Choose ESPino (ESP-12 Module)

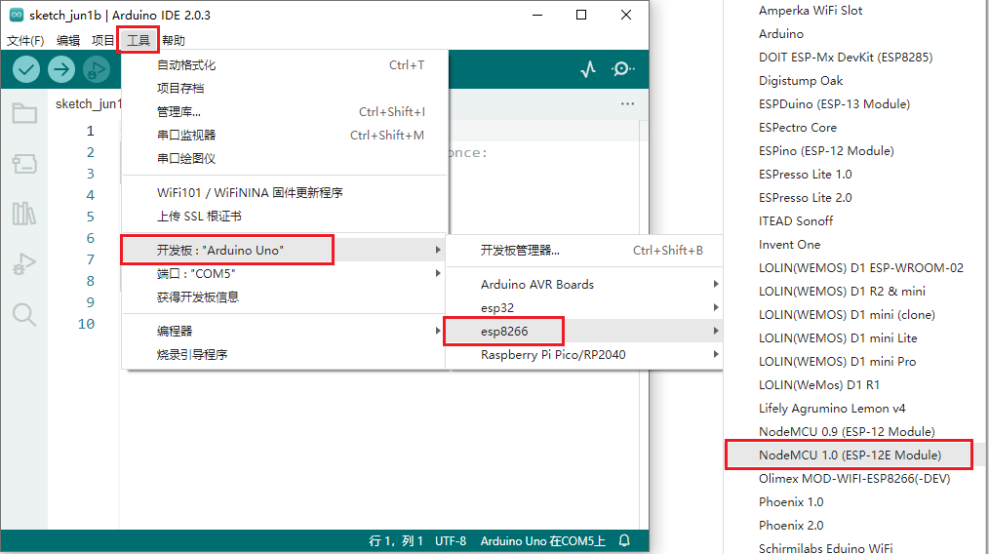[826, 150]
